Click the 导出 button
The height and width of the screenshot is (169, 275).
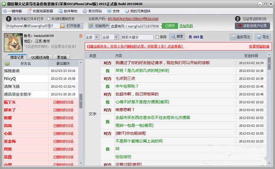tap(263, 37)
